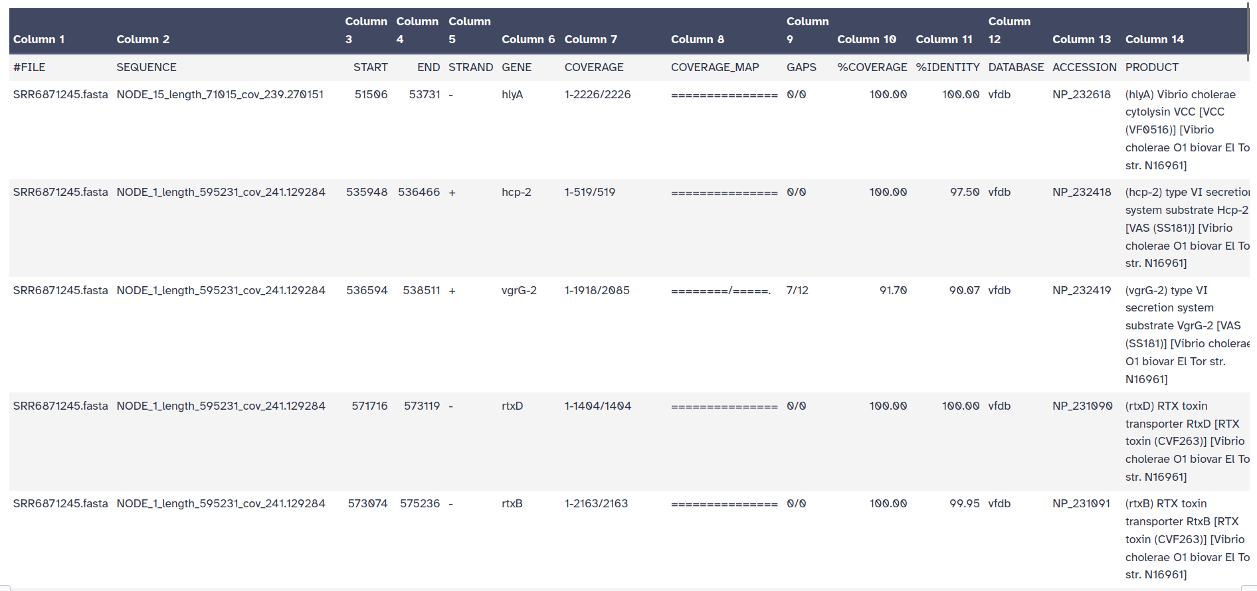Select accession NP_231090 cell
The image size is (1257, 591).
tap(1082, 406)
